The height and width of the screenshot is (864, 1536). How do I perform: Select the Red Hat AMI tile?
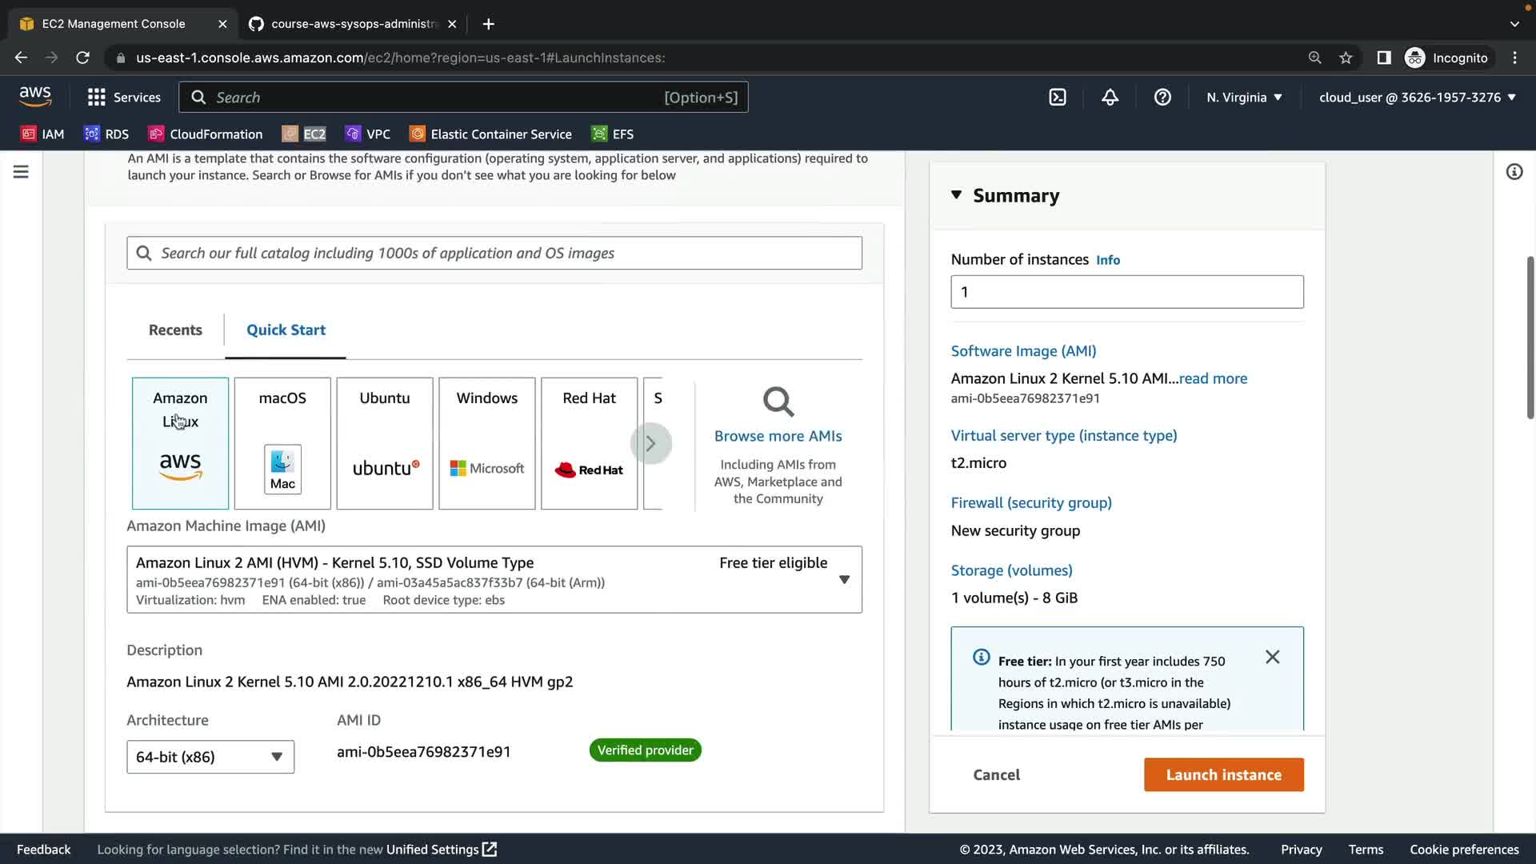589,443
